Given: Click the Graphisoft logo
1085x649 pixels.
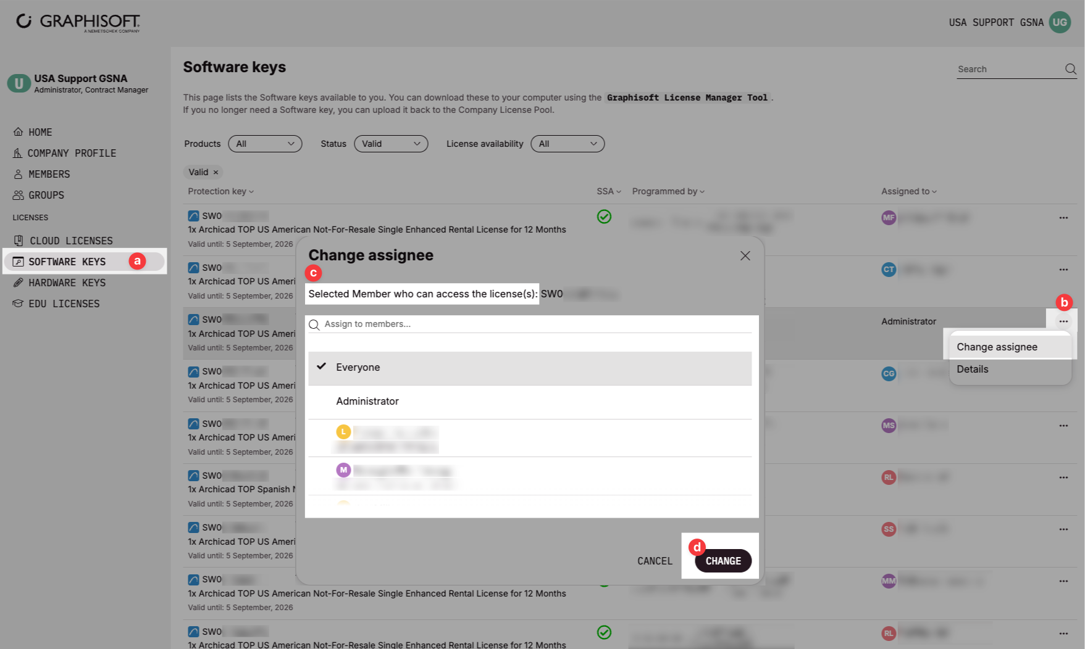Looking at the screenshot, I should pyautogui.click(x=78, y=22).
